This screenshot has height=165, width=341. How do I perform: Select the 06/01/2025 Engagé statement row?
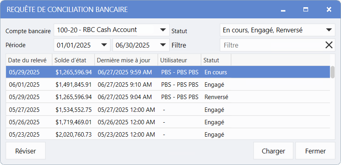coord(120,85)
